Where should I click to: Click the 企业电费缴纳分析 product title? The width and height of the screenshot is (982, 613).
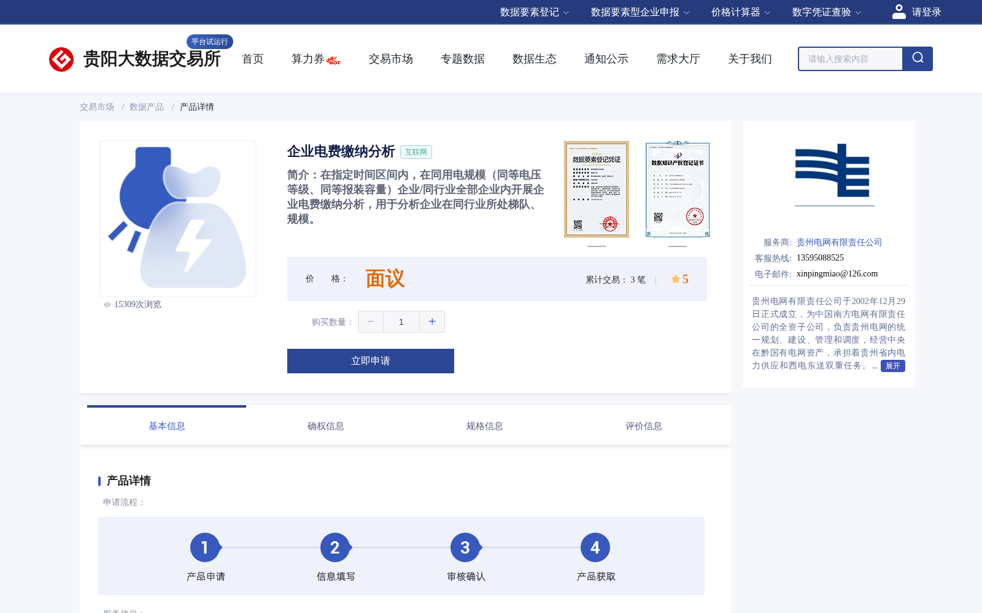coord(341,151)
